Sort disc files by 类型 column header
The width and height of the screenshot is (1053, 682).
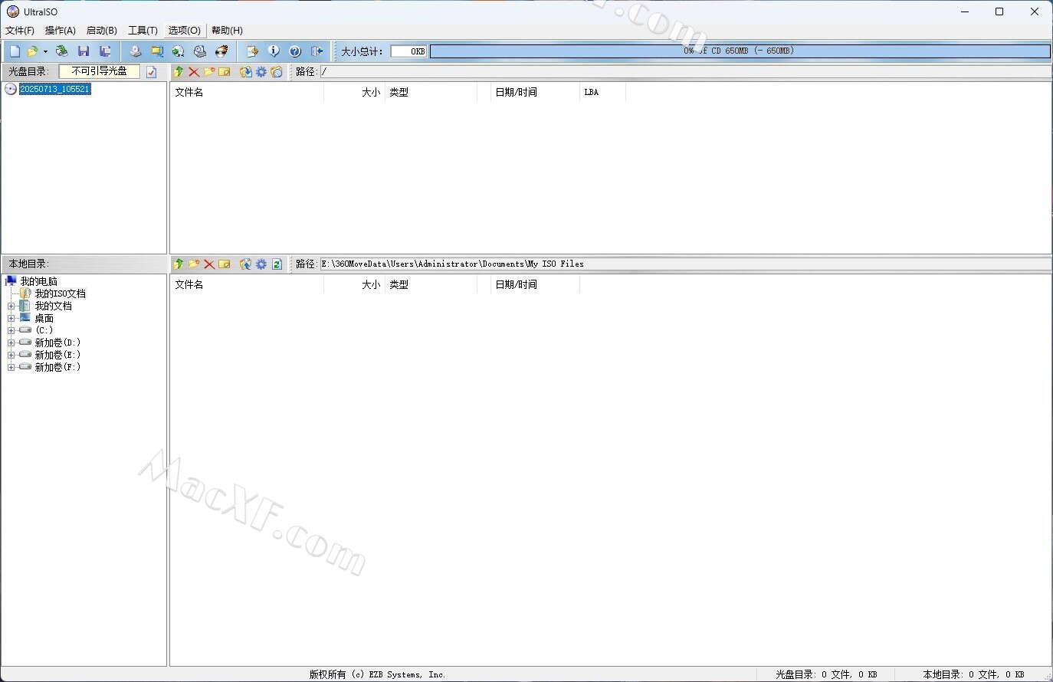pyautogui.click(x=431, y=92)
